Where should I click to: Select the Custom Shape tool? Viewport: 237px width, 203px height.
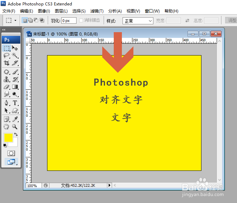15,110
